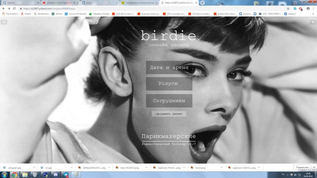Open the Майка 2016 bookmark
Screen dimensions: 317x178
coord(225,14)
